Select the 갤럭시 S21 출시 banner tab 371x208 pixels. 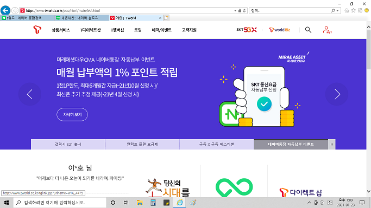68,144
